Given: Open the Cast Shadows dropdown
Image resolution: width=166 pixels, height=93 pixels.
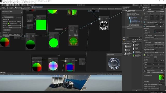Looking at the screenshot, I should [x=160, y=36].
